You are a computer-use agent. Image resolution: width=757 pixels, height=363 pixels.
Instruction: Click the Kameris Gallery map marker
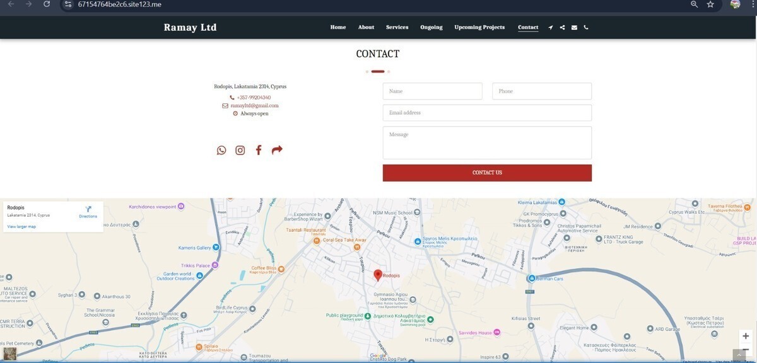216,248
